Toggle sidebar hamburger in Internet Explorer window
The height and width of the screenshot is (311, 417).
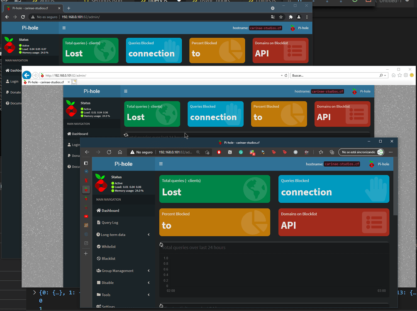coord(126,91)
